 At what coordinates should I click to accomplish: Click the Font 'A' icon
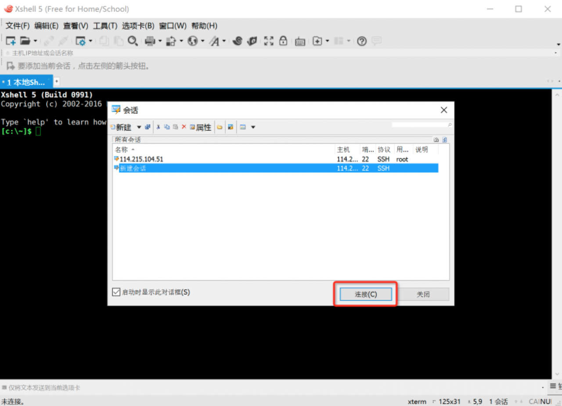pos(214,41)
